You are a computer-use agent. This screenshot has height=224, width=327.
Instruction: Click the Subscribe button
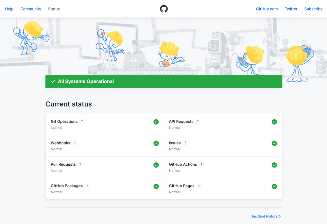(313, 9)
